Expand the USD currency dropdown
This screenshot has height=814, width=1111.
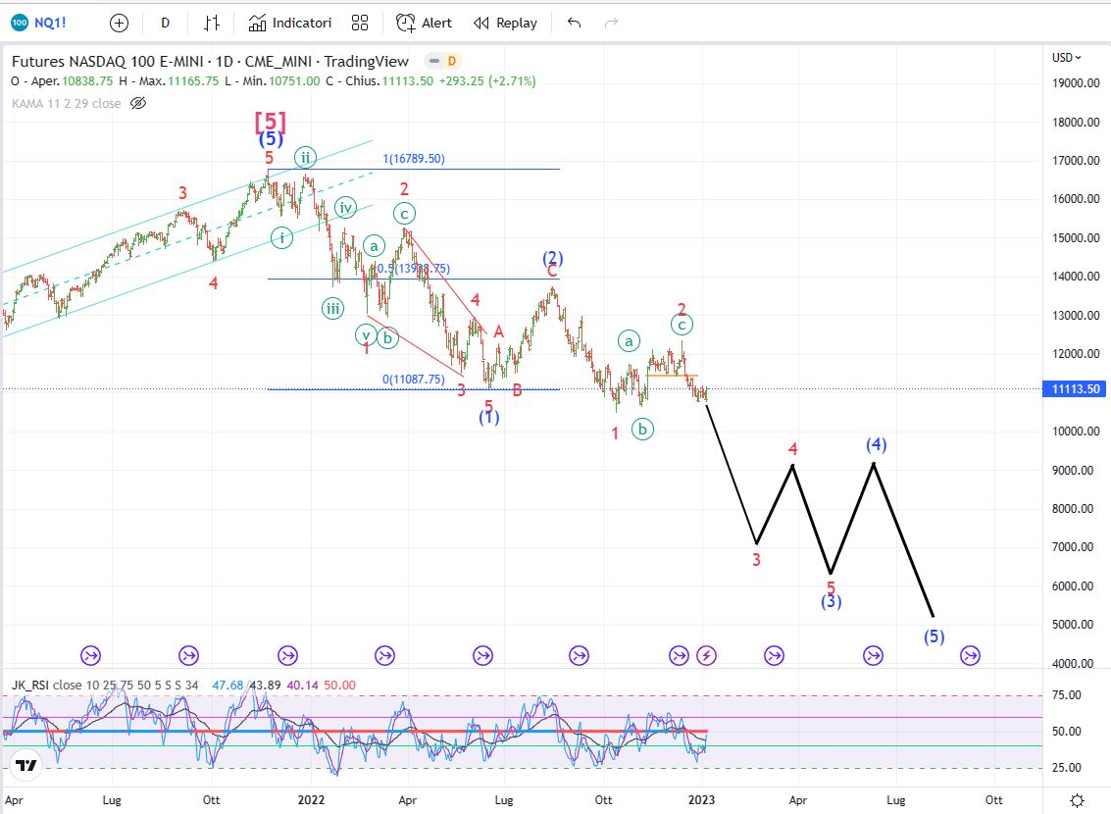pyautogui.click(x=1066, y=58)
